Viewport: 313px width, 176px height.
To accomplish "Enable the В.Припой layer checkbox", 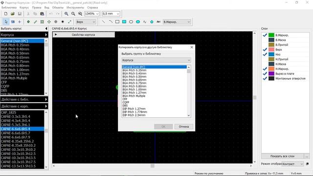I will 265,44.
